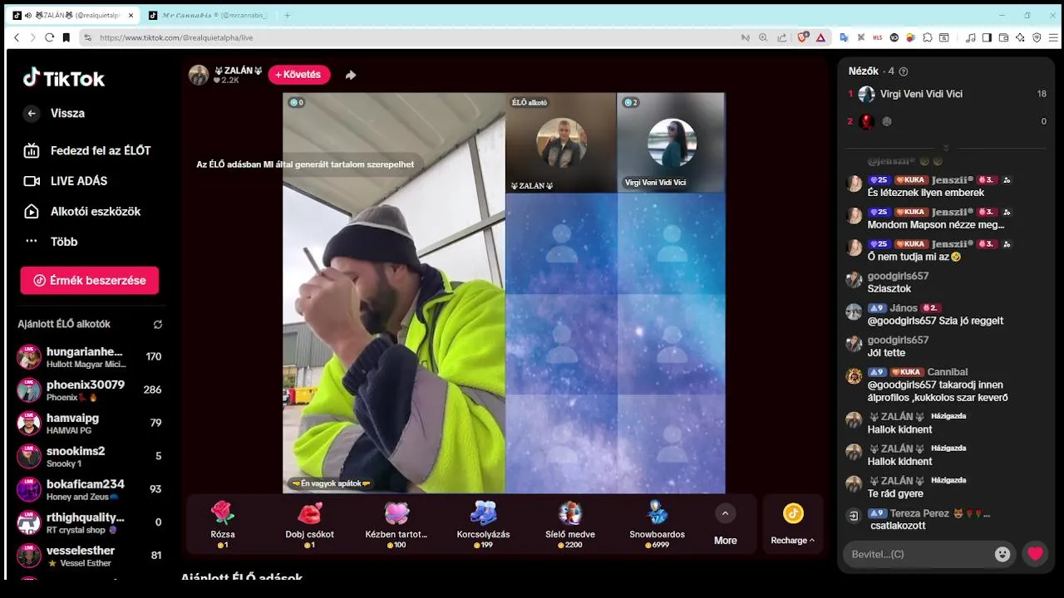
Task: Click János's Szia jó reggelt comment
Action: pos(935,321)
